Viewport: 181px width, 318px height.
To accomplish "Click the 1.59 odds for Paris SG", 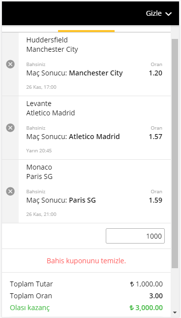I will pos(155,200).
